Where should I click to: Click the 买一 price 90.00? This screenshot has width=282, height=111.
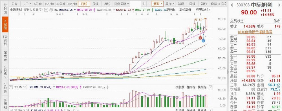pyautogui.click(x=251, y=56)
